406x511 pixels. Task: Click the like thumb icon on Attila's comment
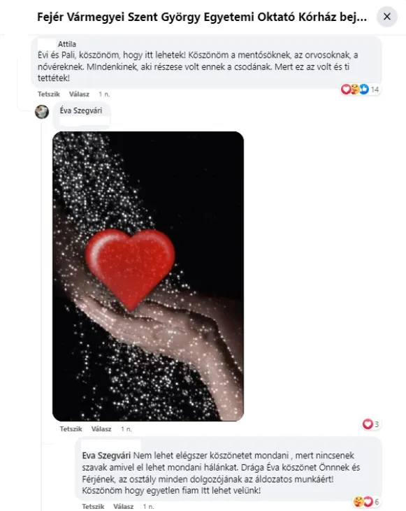point(364,89)
